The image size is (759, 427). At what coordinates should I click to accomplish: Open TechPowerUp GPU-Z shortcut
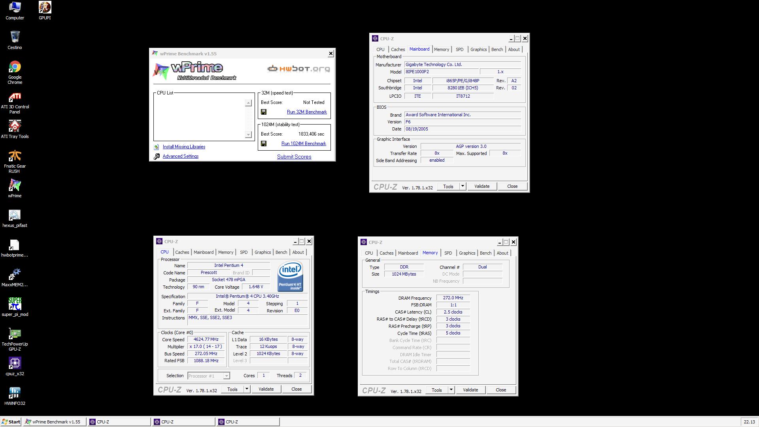coord(15,339)
